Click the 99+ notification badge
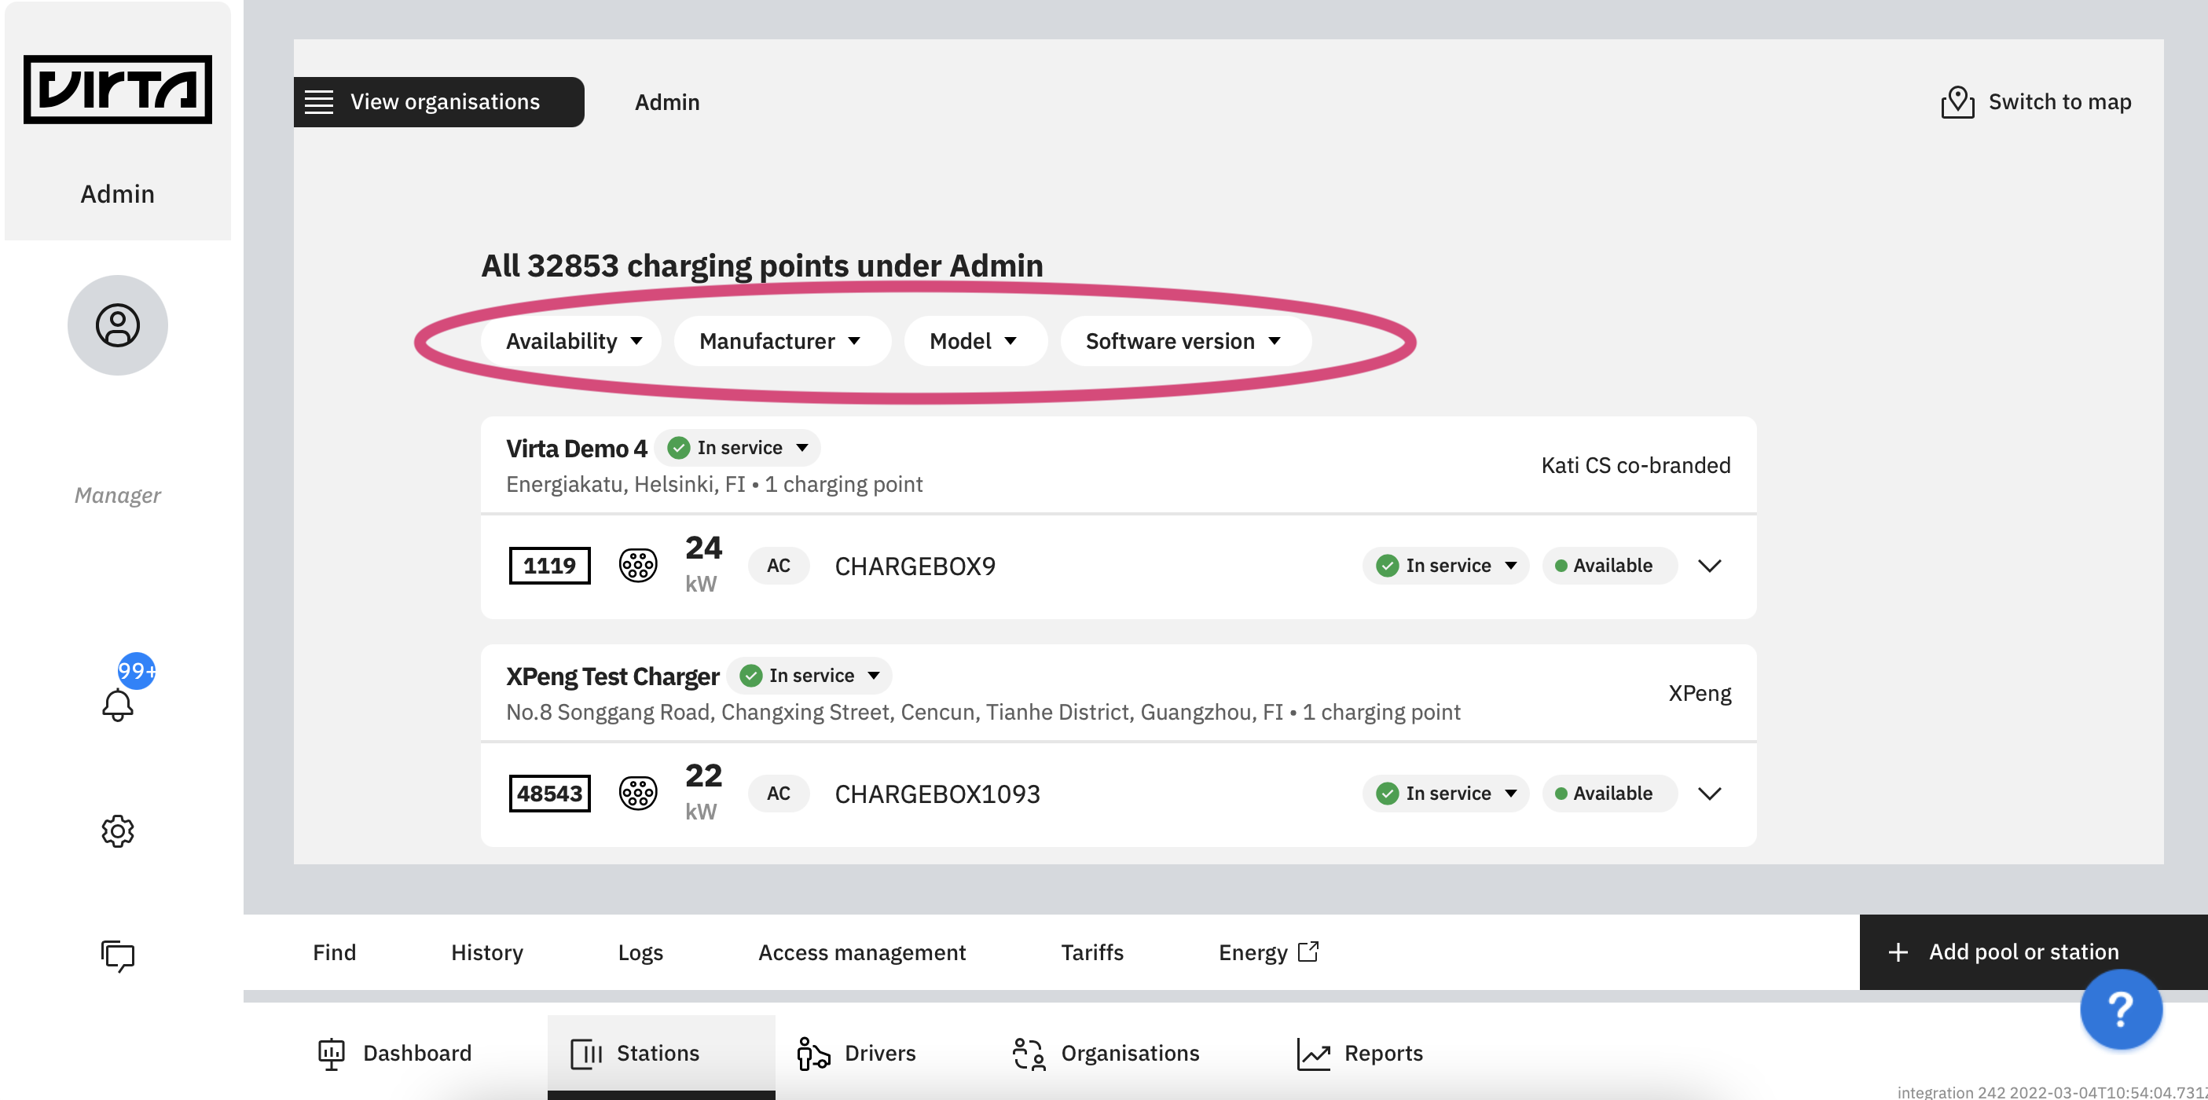This screenshot has width=2208, height=1100. (x=136, y=670)
